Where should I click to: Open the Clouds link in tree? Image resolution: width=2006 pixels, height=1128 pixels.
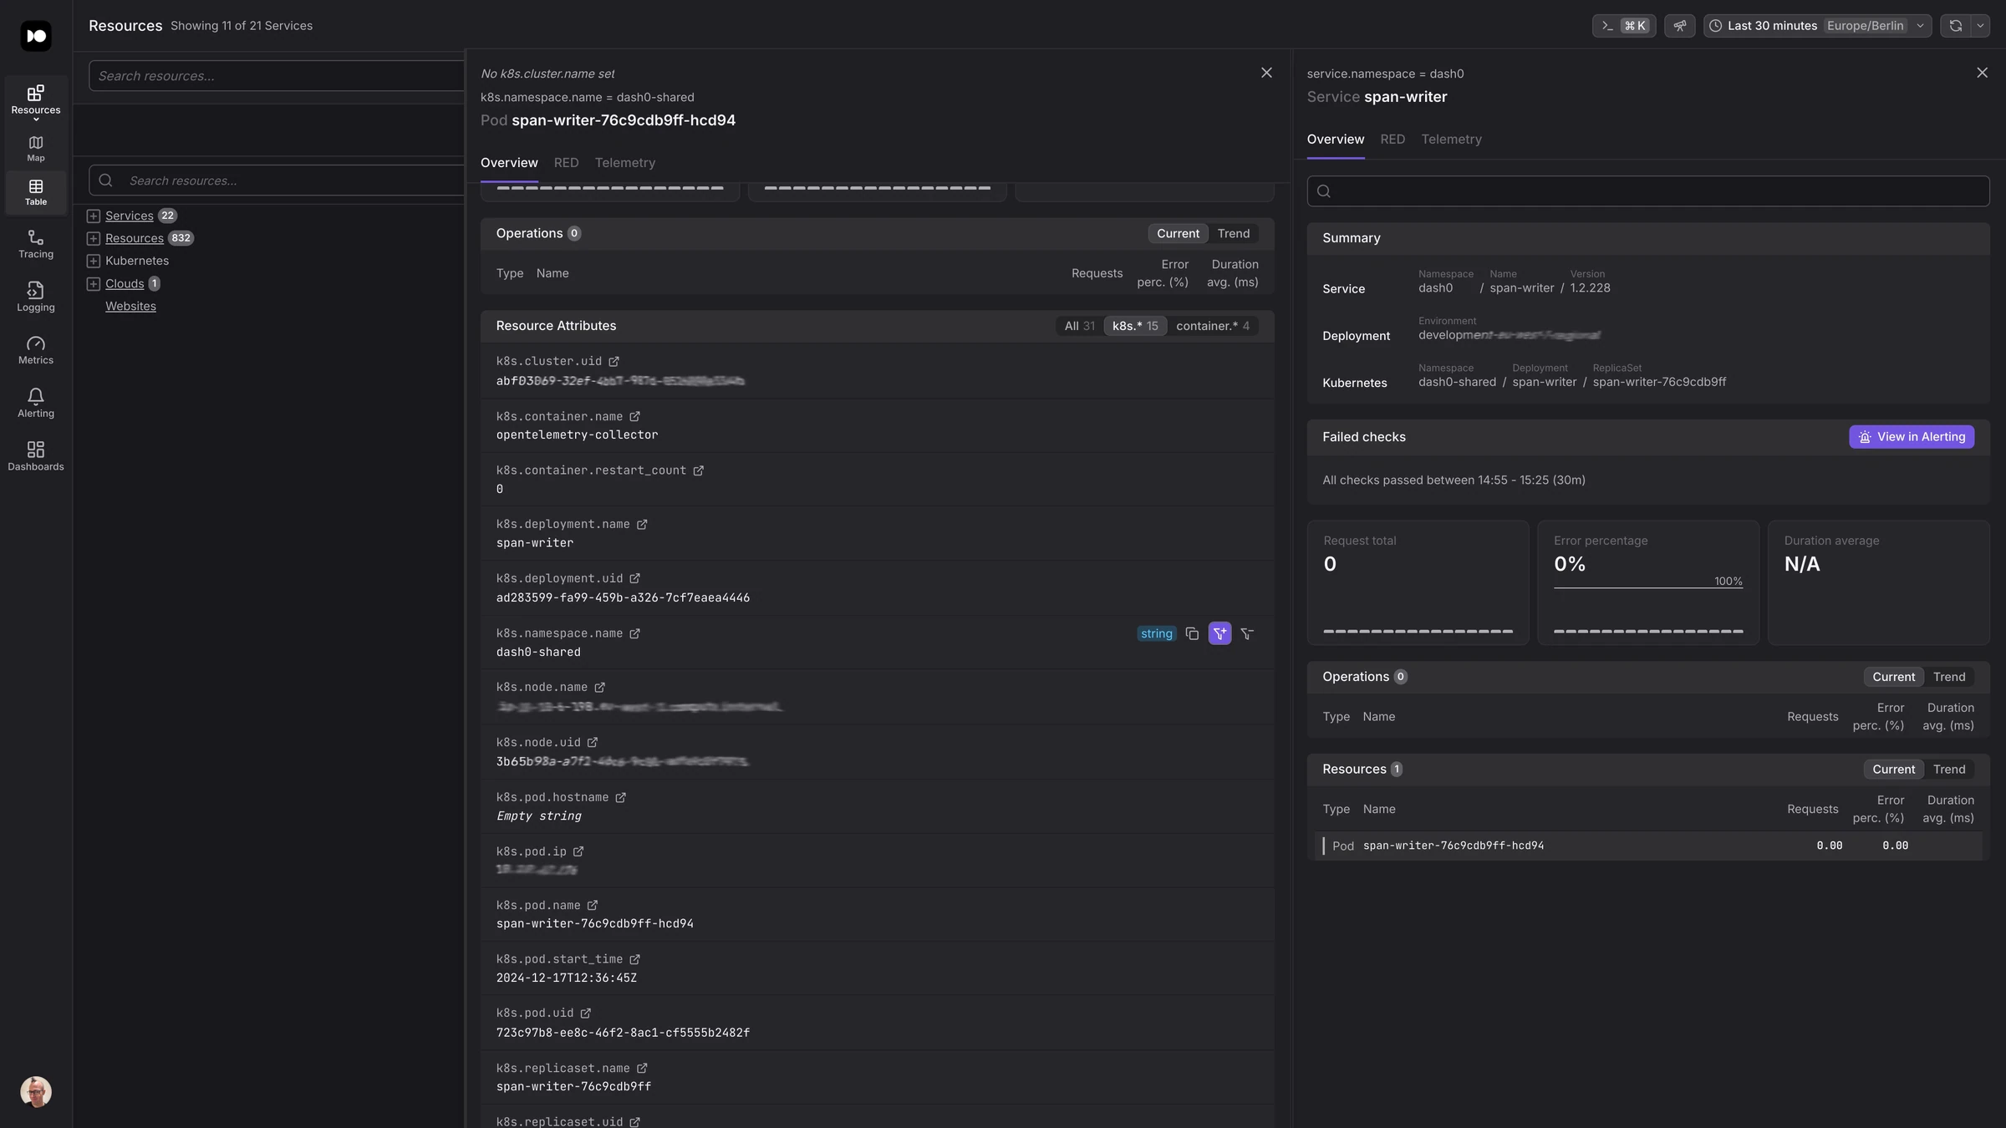click(x=125, y=284)
